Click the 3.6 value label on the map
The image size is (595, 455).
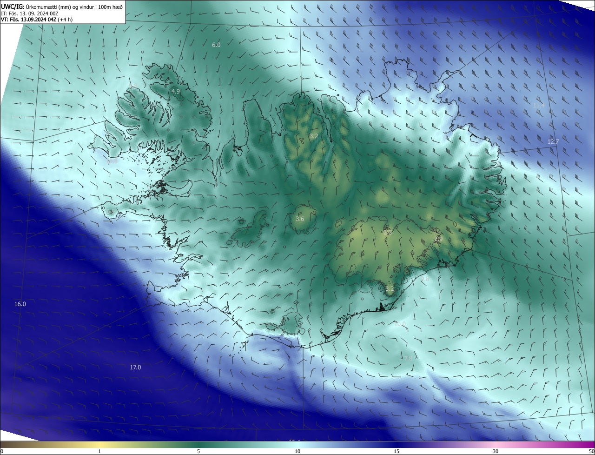click(x=300, y=219)
